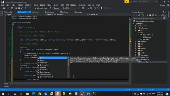Expand the References node

136,28
